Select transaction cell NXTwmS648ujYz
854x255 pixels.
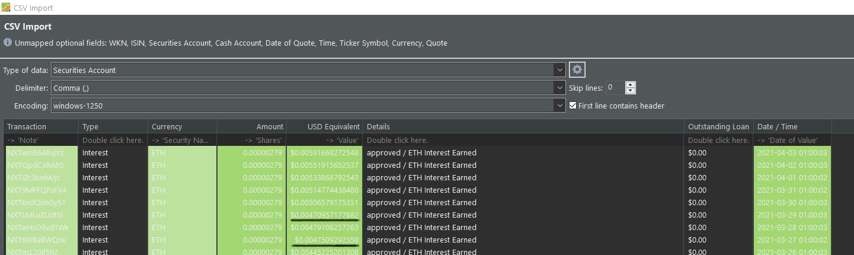click(x=41, y=152)
